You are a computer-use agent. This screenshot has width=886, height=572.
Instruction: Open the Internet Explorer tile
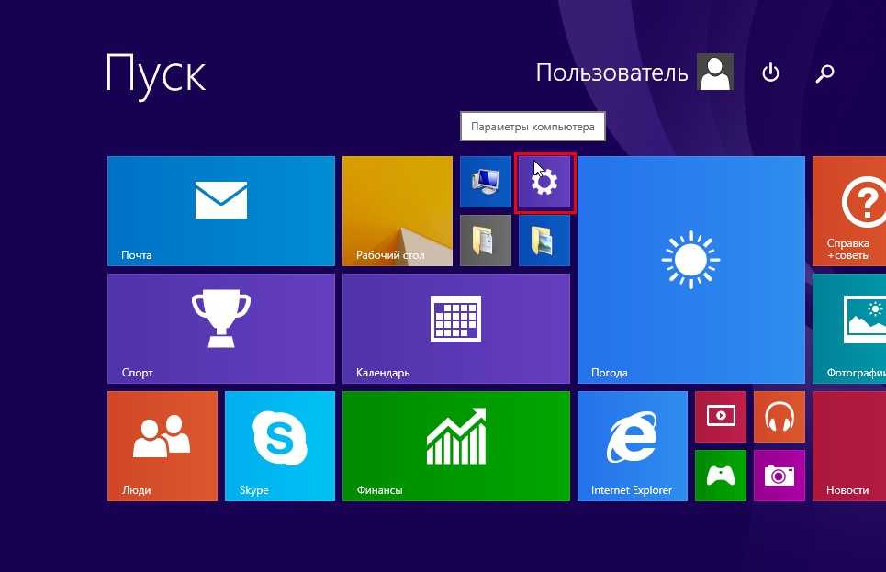click(x=632, y=445)
